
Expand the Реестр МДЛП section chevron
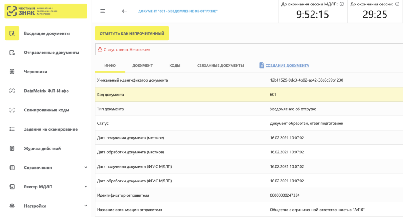coord(86,187)
